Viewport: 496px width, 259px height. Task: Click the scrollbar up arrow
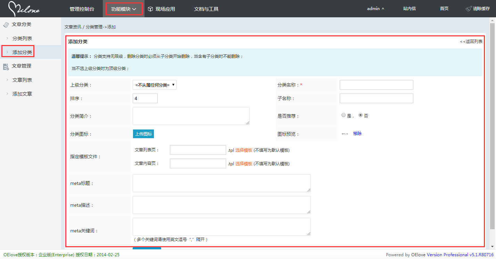493,20
